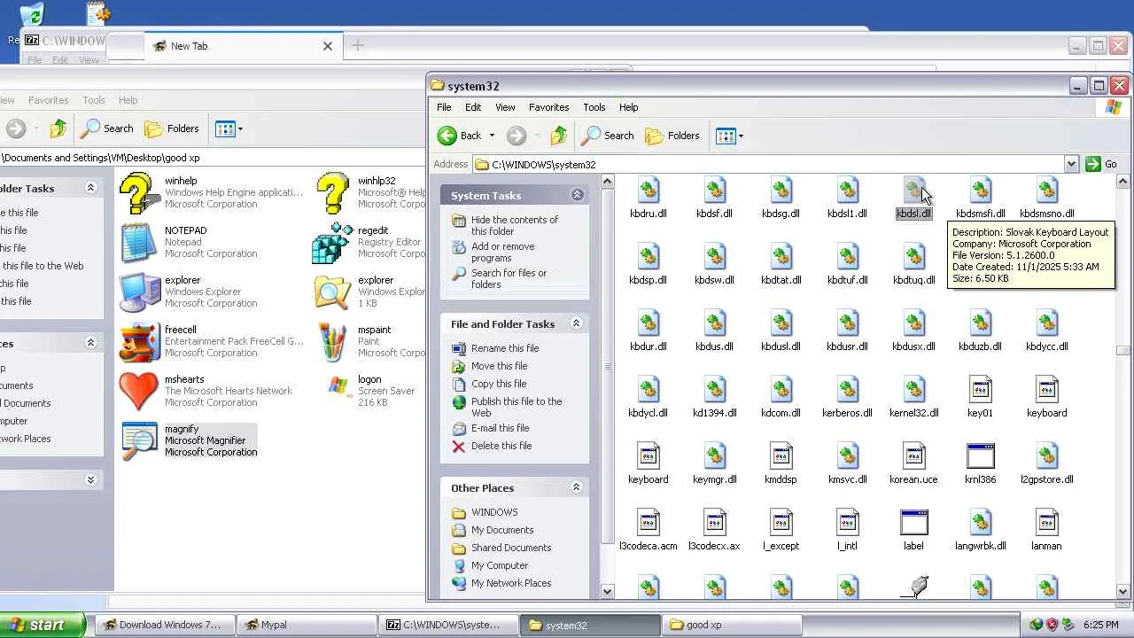Screen dimensions: 1134x638
Task: Select the krnl386 file icon
Action: [x=980, y=455]
